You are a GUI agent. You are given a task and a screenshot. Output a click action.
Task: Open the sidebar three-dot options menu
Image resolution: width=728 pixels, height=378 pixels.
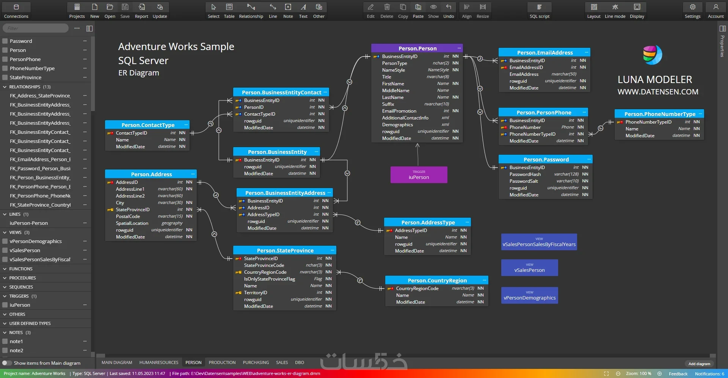[x=77, y=28]
